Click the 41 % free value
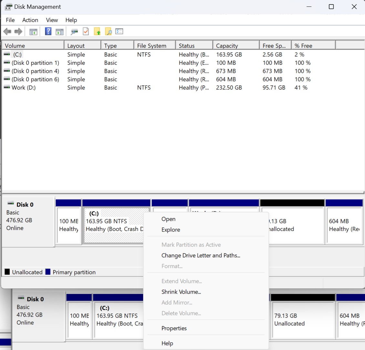This screenshot has width=365, height=350. (x=301, y=88)
